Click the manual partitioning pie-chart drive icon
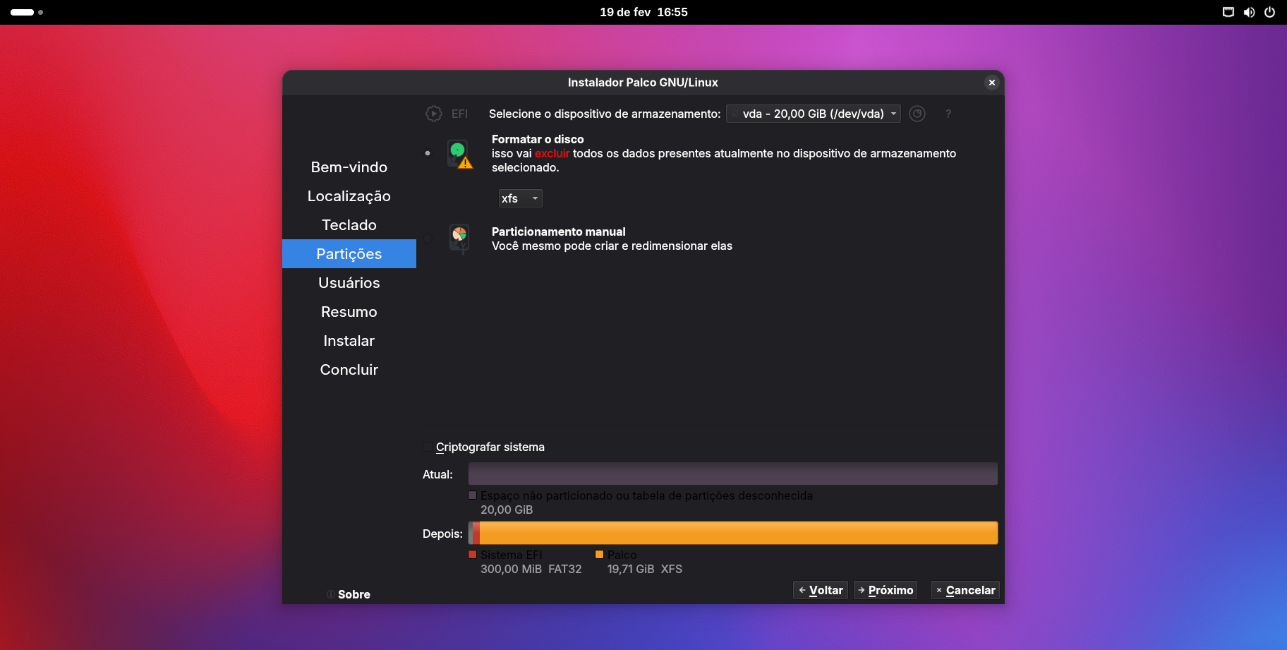Screen dimensions: 1287x650 click(x=459, y=239)
